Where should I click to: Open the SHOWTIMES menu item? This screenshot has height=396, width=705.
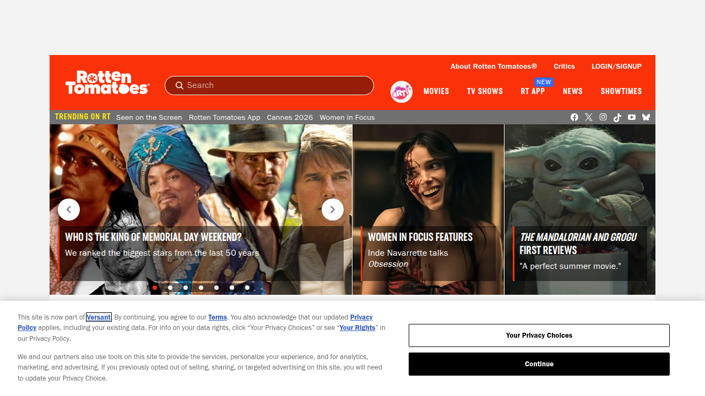[x=621, y=91]
